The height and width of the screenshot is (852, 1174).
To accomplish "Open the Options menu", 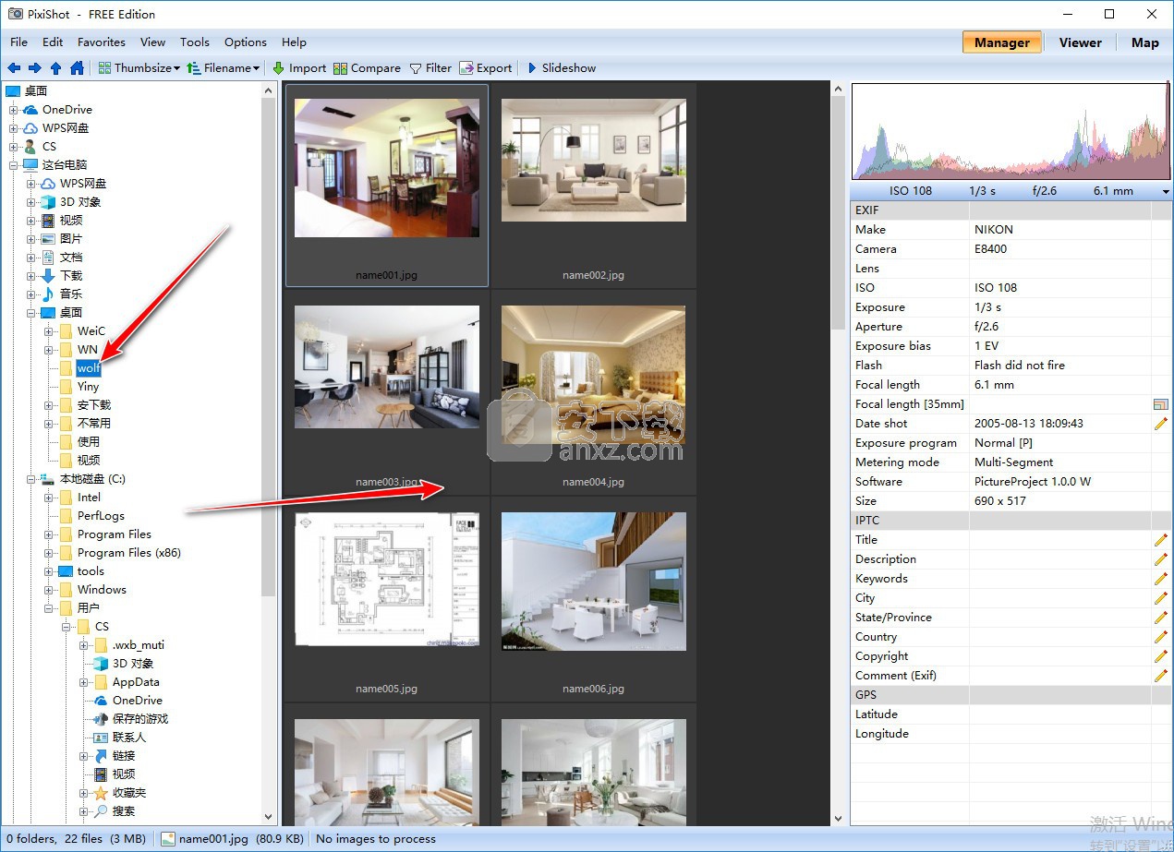I will (246, 42).
